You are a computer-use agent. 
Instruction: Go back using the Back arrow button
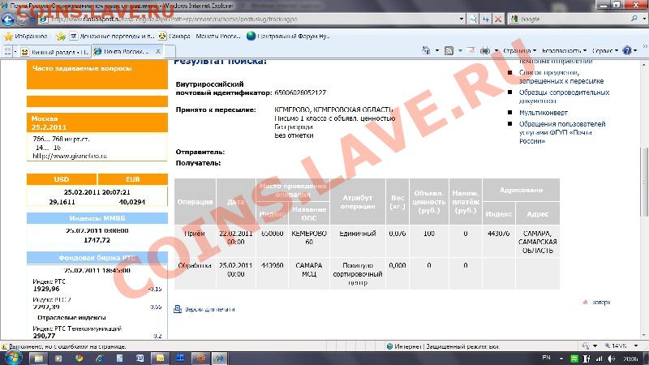point(7,19)
